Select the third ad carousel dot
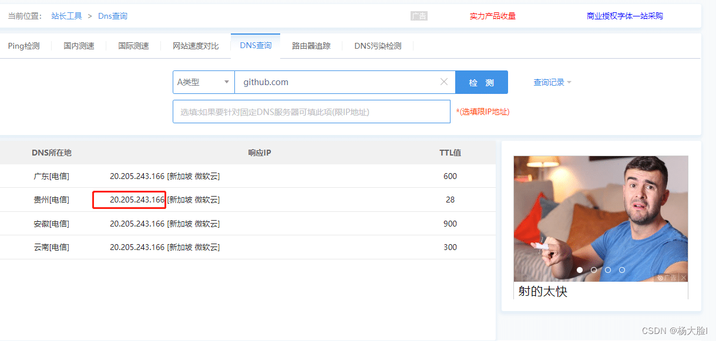 [x=608, y=270]
